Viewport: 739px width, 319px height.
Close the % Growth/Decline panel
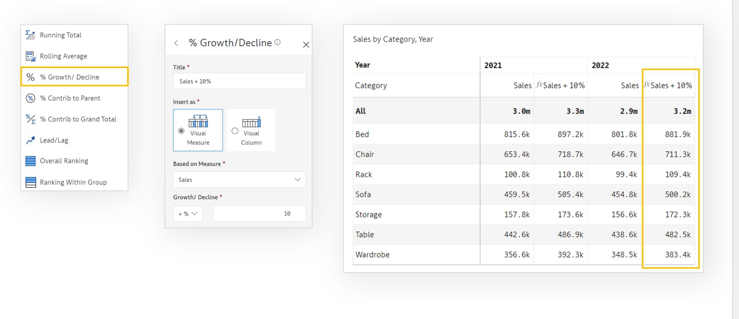[x=306, y=45]
